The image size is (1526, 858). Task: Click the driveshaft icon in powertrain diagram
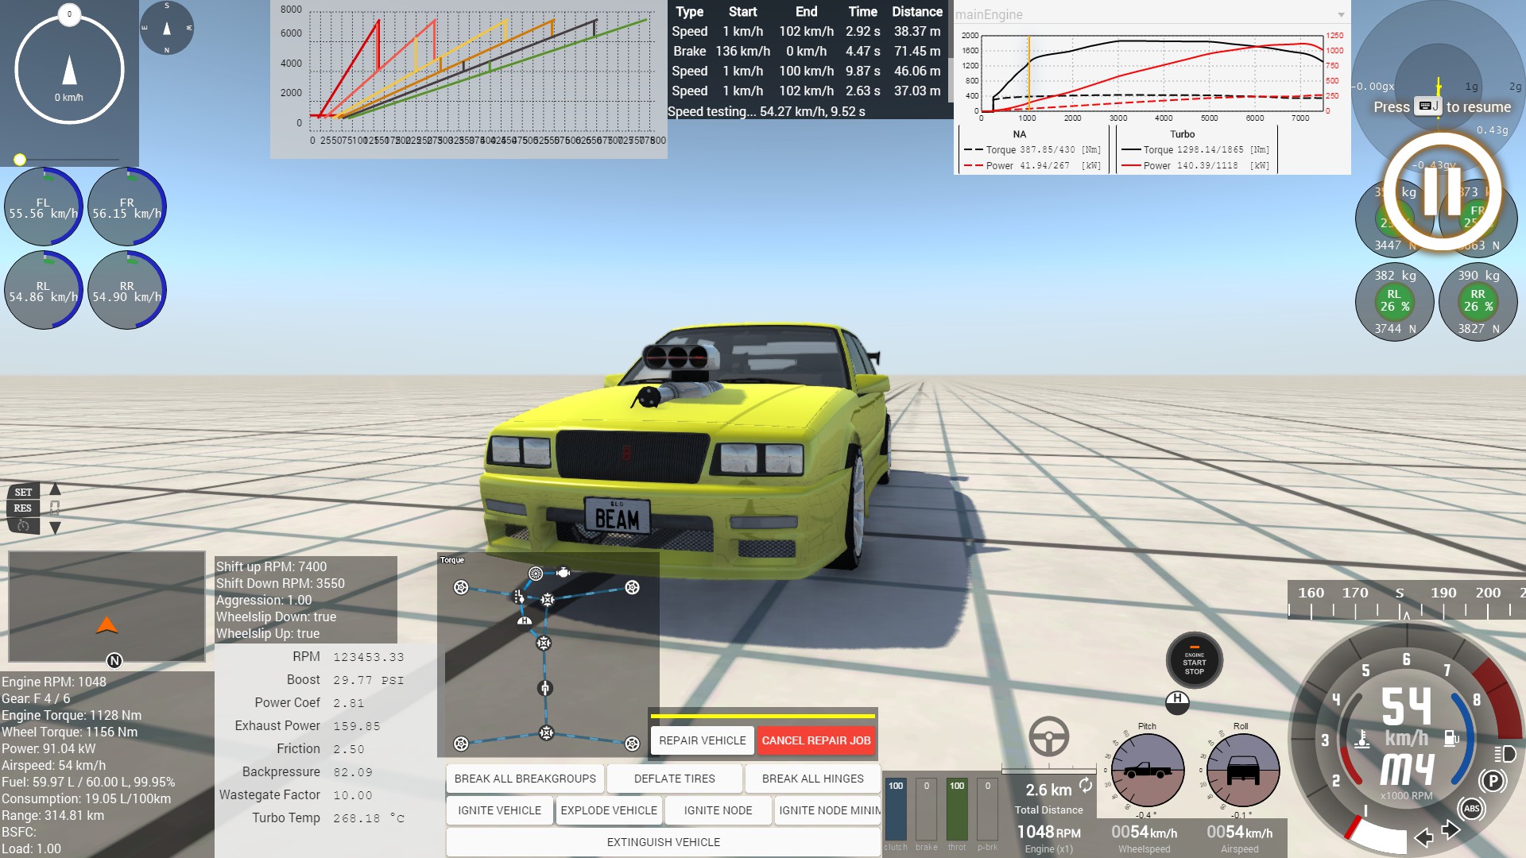click(545, 688)
